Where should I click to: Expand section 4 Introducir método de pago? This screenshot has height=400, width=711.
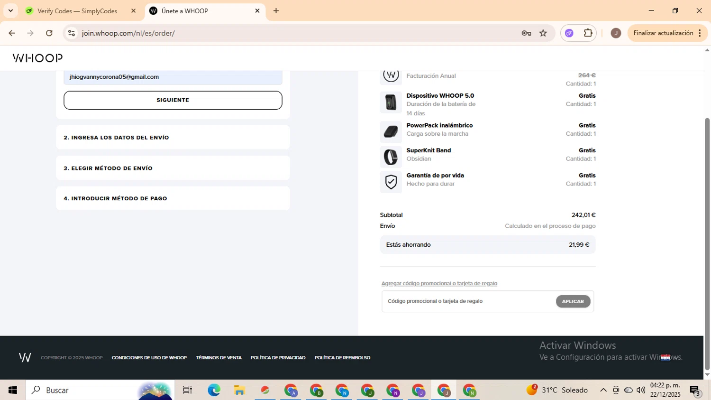(173, 198)
